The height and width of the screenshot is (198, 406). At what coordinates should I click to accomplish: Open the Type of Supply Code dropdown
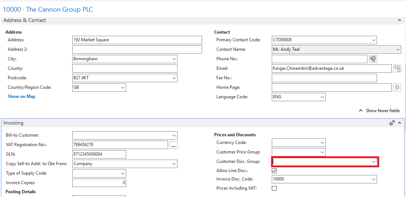click(123, 173)
